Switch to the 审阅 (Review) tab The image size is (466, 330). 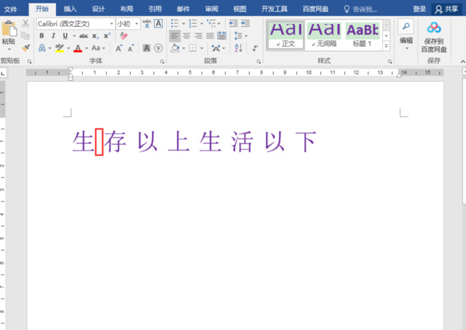pyautogui.click(x=212, y=9)
